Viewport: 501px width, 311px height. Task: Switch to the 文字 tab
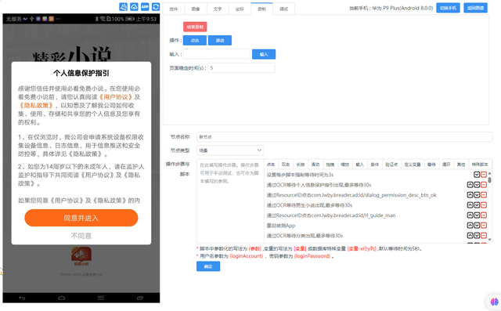pyautogui.click(x=218, y=9)
